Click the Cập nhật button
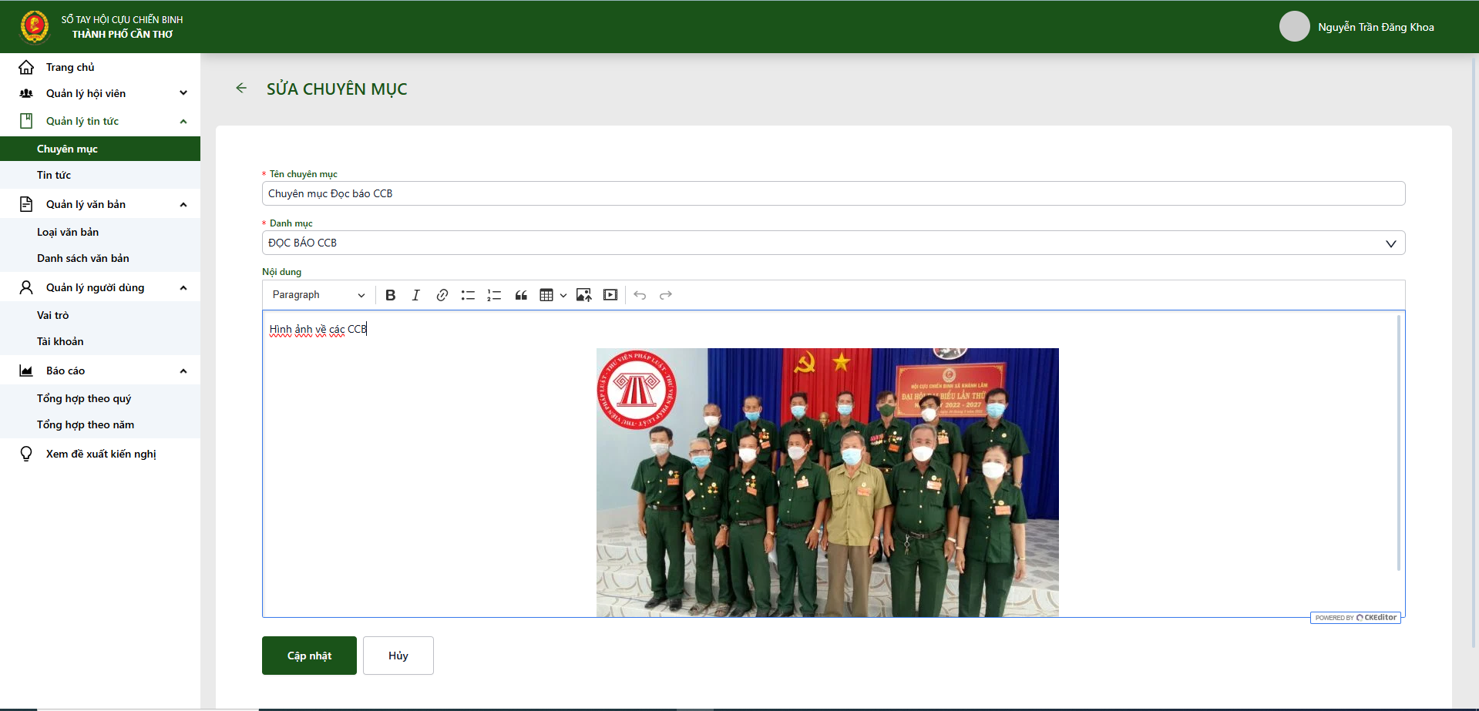The width and height of the screenshot is (1479, 711). tap(309, 656)
